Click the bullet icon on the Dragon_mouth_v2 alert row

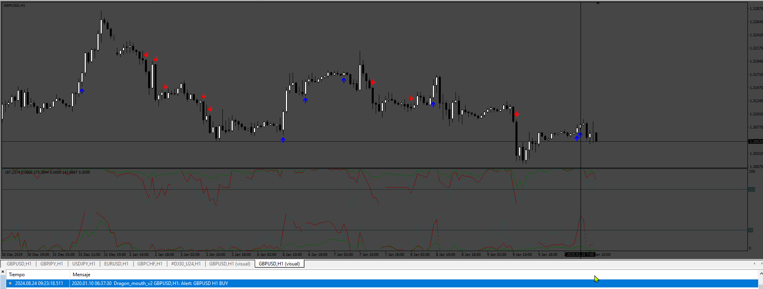point(10,283)
